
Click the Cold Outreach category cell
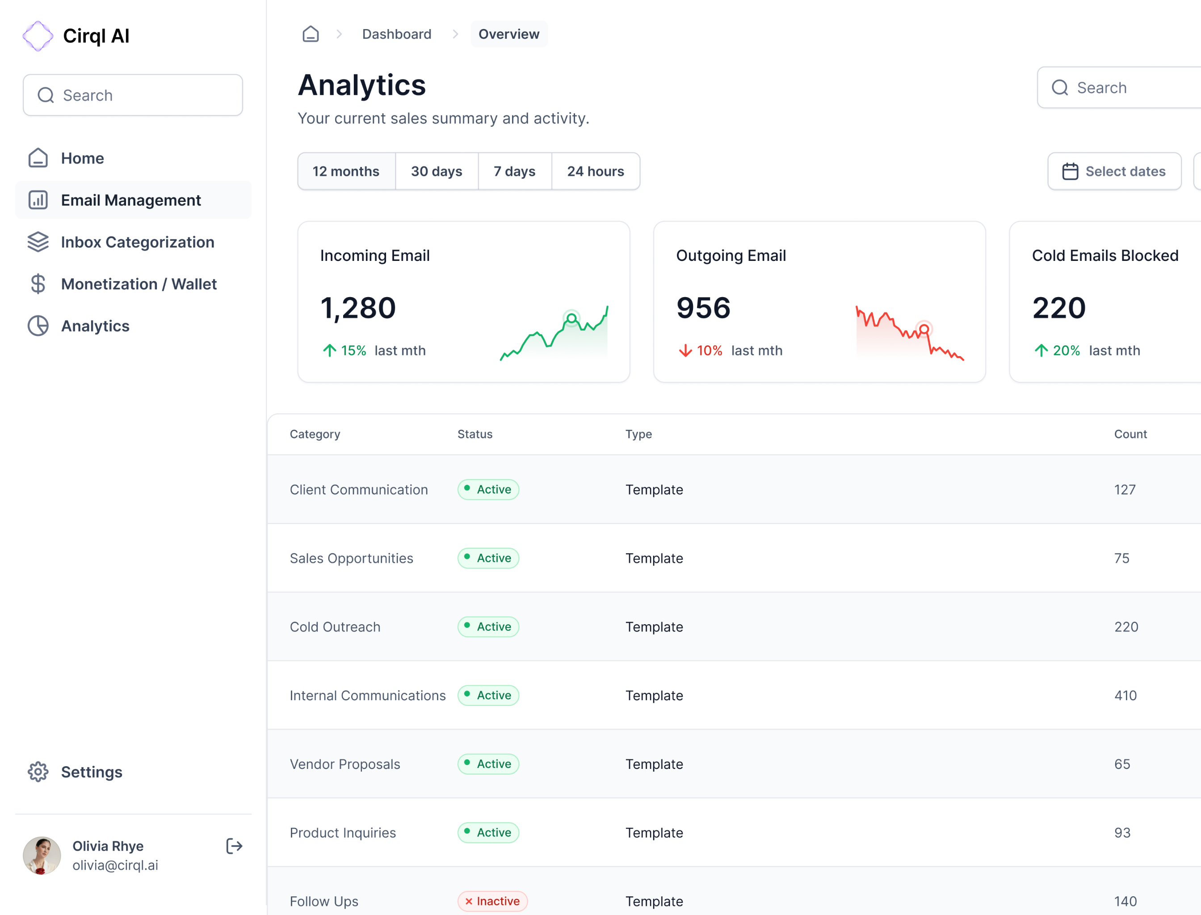pos(335,627)
